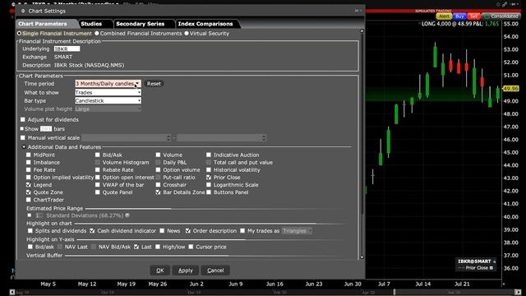
Task: Enable the News highlight checkbox
Action: tap(162, 230)
